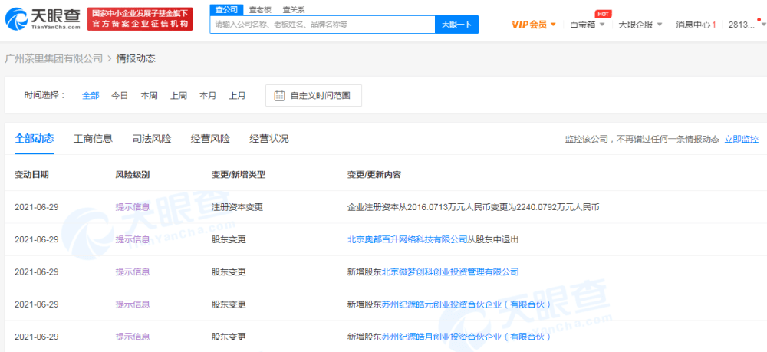The width and height of the screenshot is (767, 352).
Task: Open 北京微梦创科创业投资管理有限公司 company link
Action: pyautogui.click(x=450, y=271)
